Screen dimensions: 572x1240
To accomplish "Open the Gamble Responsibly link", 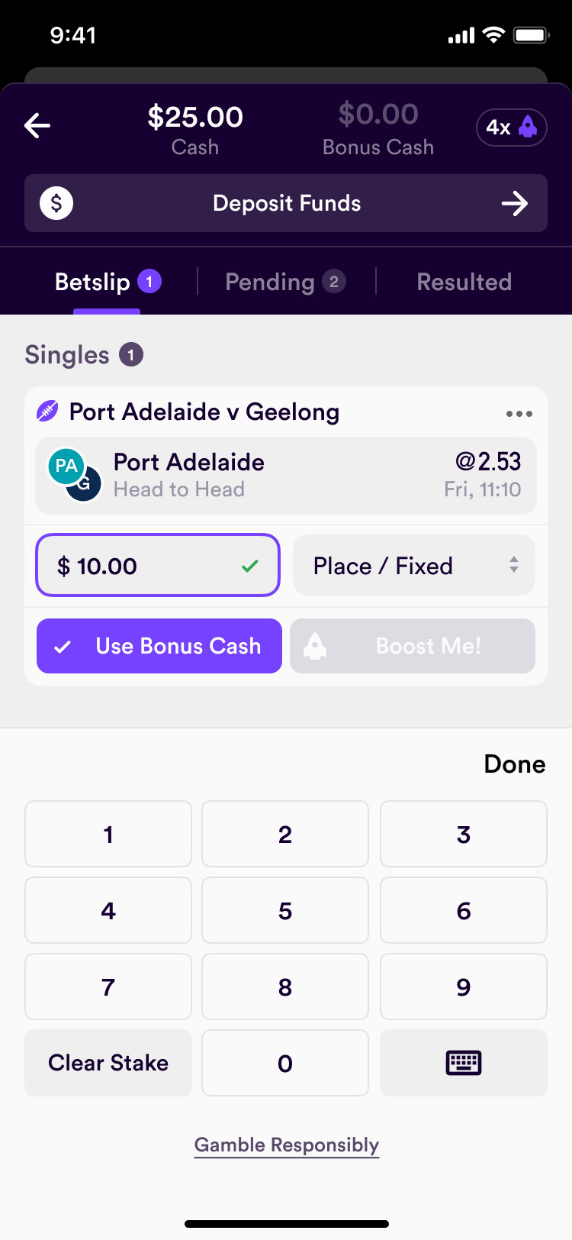I will click(286, 1145).
